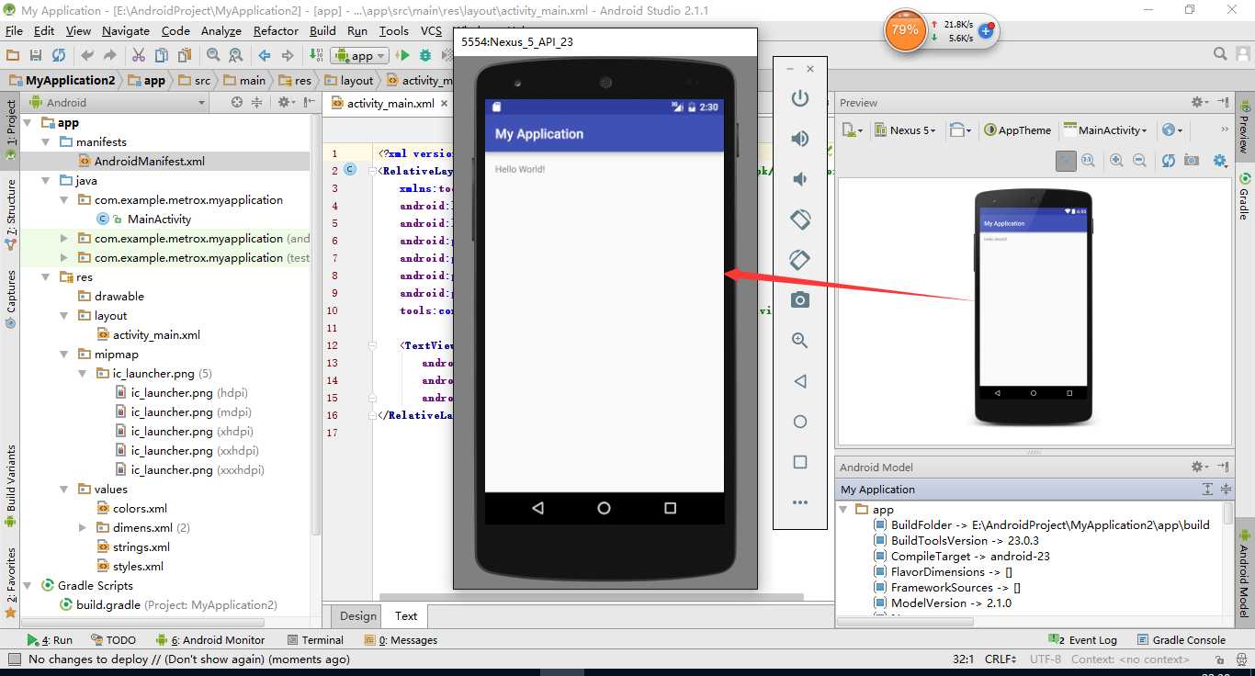1255x676 pixels.
Task: Open the Event Log
Action: tap(1084, 640)
